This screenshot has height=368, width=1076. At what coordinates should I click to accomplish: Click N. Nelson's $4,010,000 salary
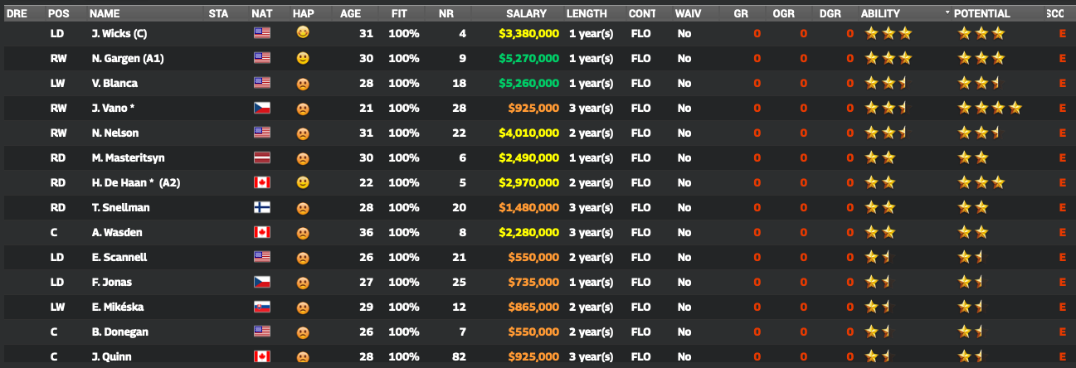[529, 133]
